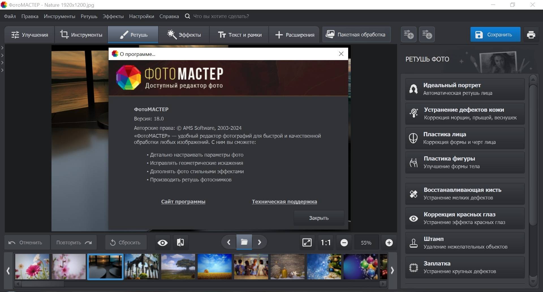Go to the next photo using the arrow

[259, 242]
